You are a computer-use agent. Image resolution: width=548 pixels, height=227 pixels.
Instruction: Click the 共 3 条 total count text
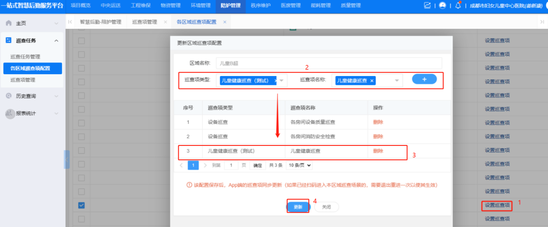(x=276, y=165)
